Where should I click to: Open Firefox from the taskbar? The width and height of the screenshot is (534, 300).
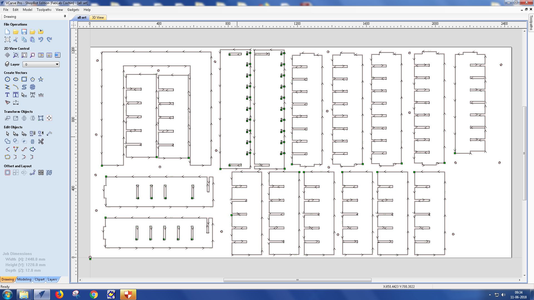tap(59, 294)
